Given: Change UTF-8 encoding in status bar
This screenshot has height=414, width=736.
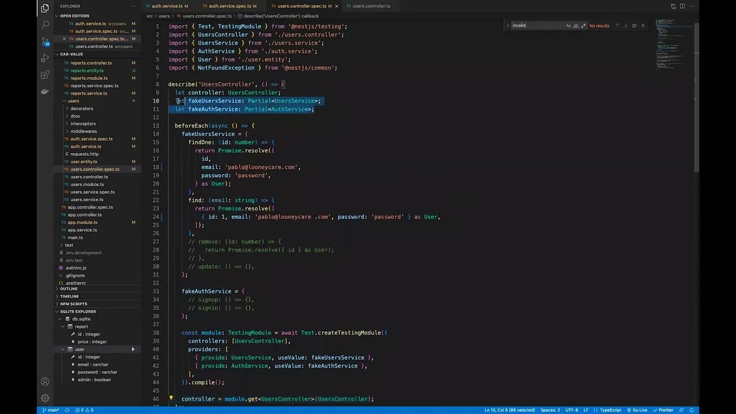Looking at the screenshot, I should click(x=572, y=410).
